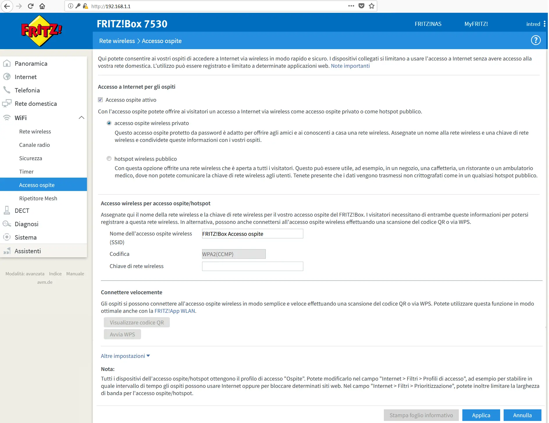Image resolution: width=549 pixels, height=423 pixels.
Task: Click intred user name in header
Action: coord(533,24)
